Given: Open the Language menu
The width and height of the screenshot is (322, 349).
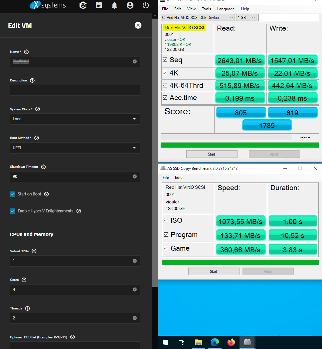Looking at the screenshot, I should [226, 9].
